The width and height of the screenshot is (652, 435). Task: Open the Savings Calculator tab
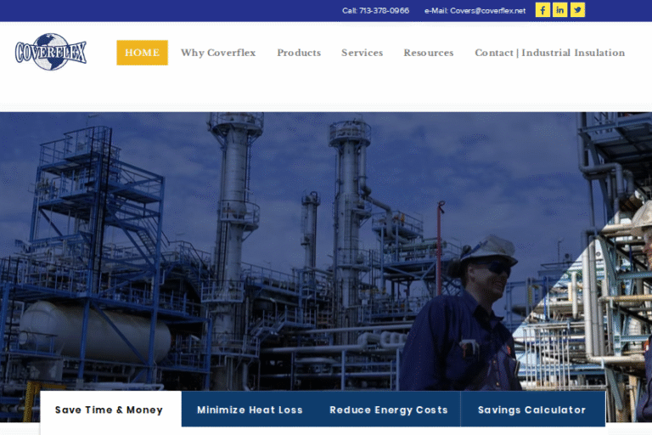531,410
